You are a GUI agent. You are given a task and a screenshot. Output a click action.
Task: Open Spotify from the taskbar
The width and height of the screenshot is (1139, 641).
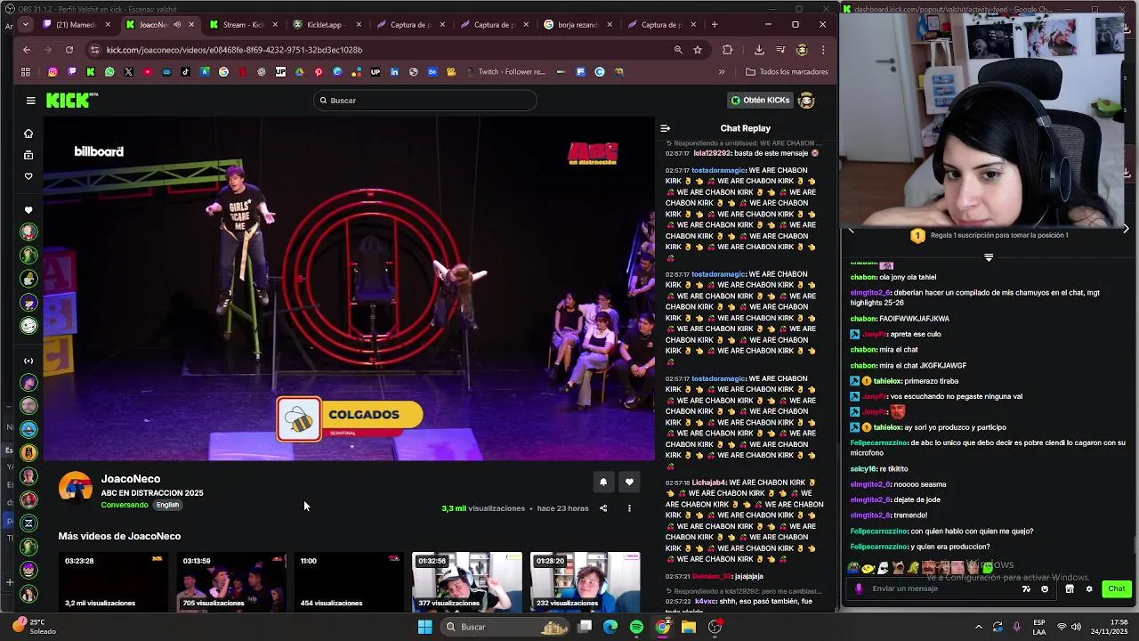coord(636,627)
